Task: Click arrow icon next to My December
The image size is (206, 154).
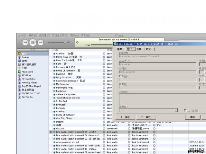Action: pos(104,84)
